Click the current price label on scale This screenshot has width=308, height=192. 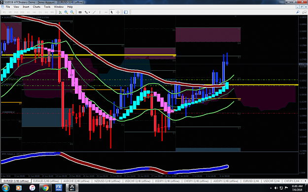(303, 64)
